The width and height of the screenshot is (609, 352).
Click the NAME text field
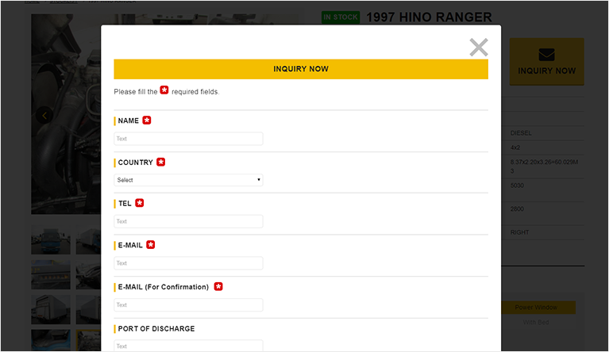pos(188,139)
